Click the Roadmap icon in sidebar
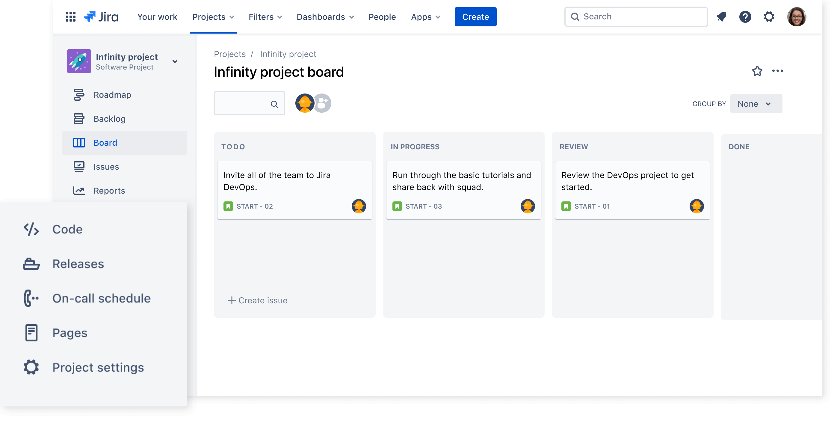837x422 pixels. tap(79, 94)
